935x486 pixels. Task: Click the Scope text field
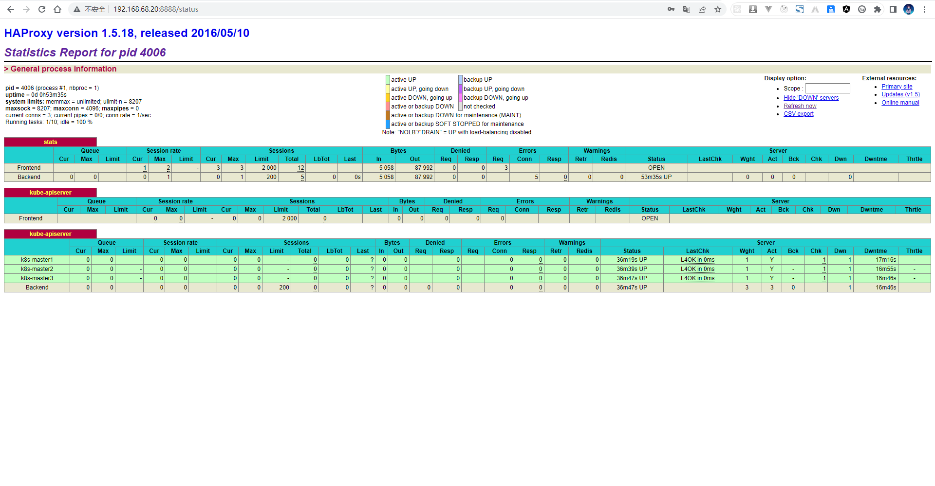click(x=827, y=88)
